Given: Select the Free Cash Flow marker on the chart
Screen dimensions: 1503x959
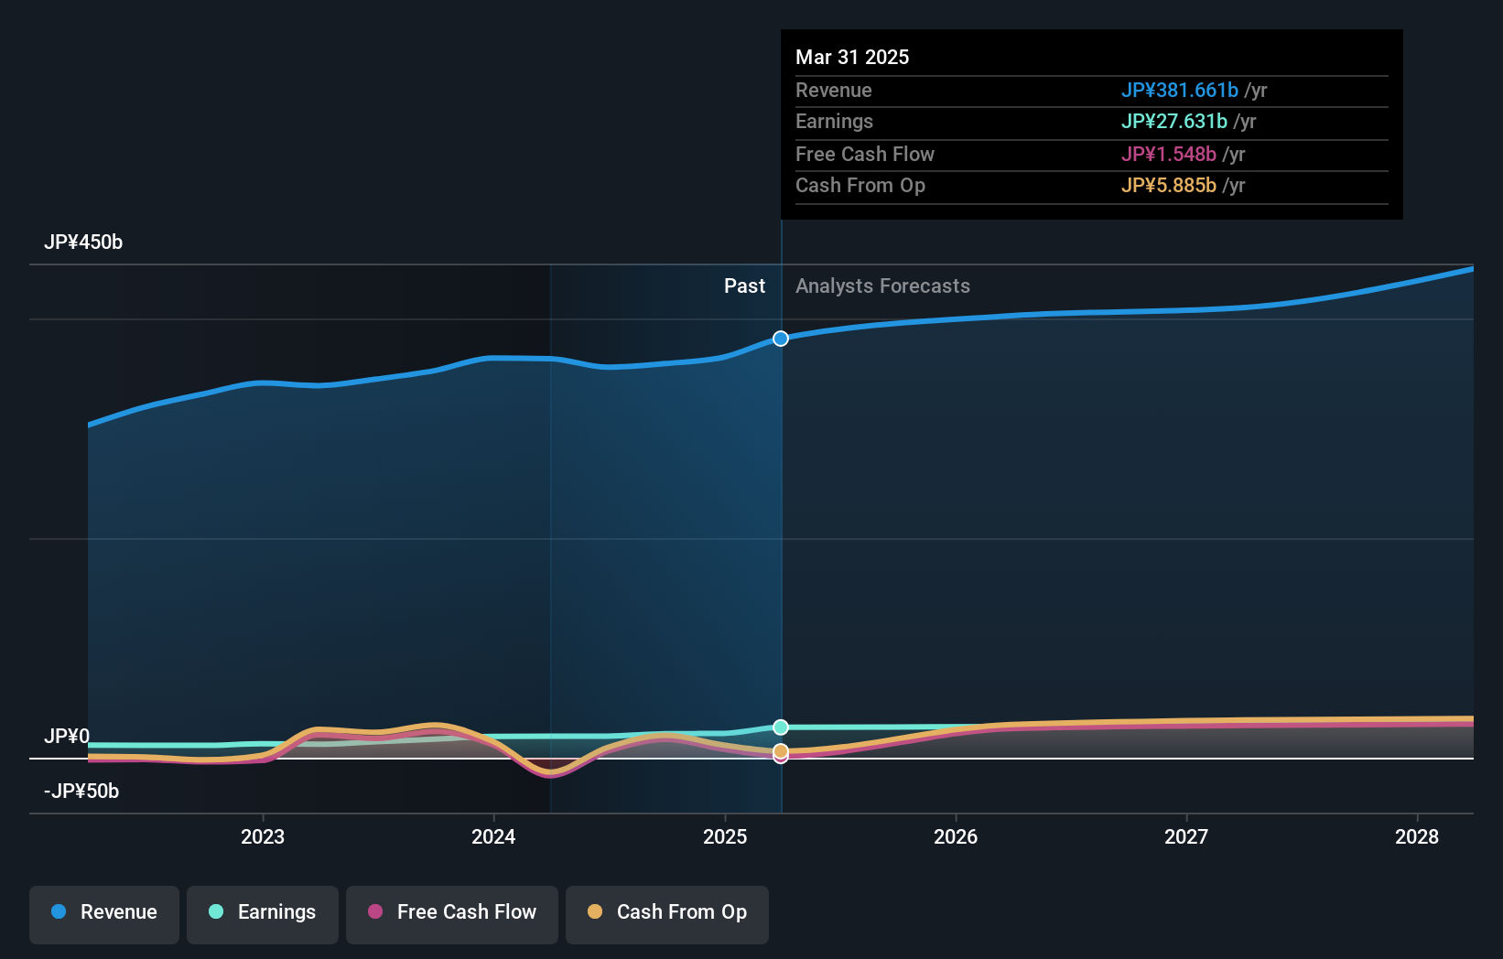Looking at the screenshot, I should pos(781,761).
